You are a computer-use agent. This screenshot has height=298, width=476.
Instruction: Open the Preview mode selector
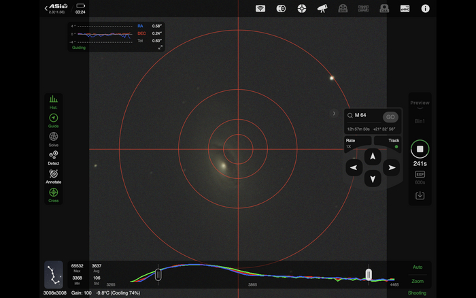[420, 103]
